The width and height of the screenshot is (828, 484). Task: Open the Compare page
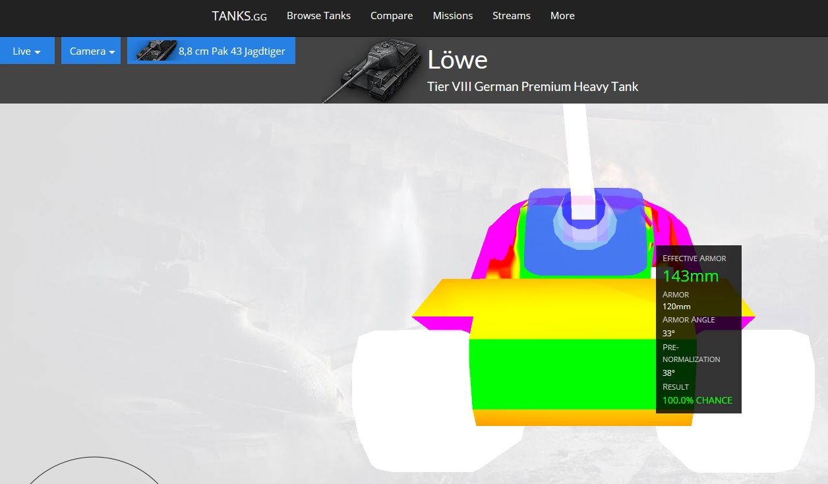392,16
